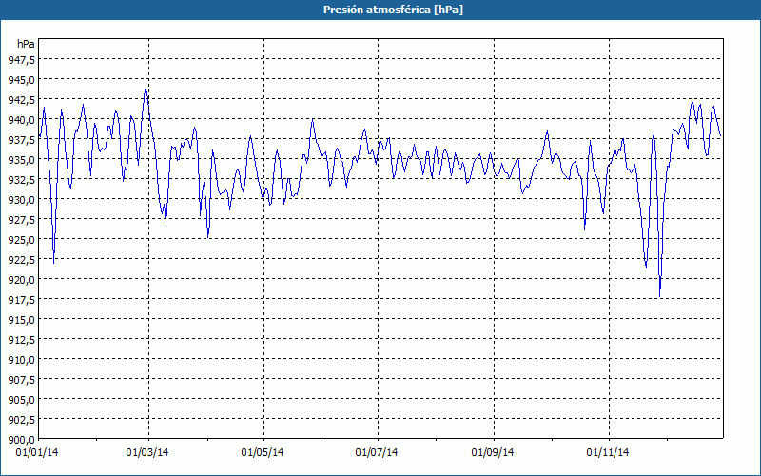Select the 937,5 y-axis label
The image size is (761, 476).
click(21, 139)
